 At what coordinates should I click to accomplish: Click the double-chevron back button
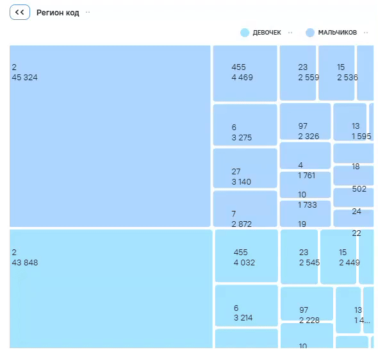20,12
